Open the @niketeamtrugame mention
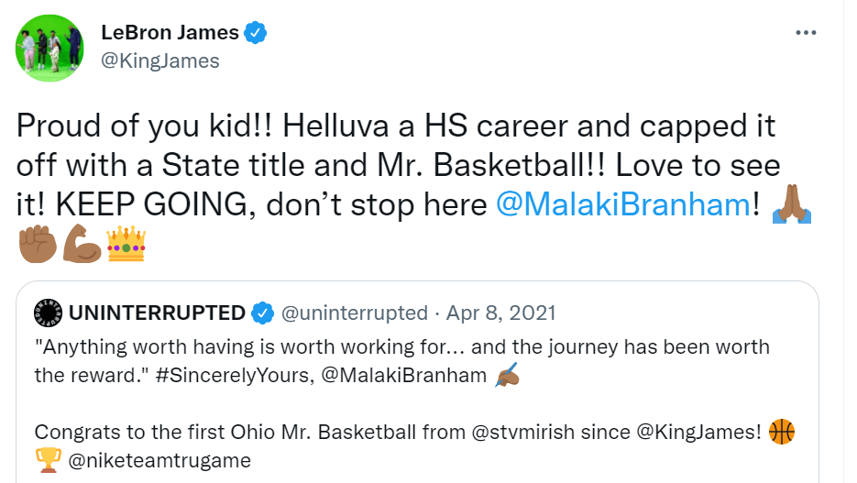Viewport: 857px width, 483px height. (159, 460)
